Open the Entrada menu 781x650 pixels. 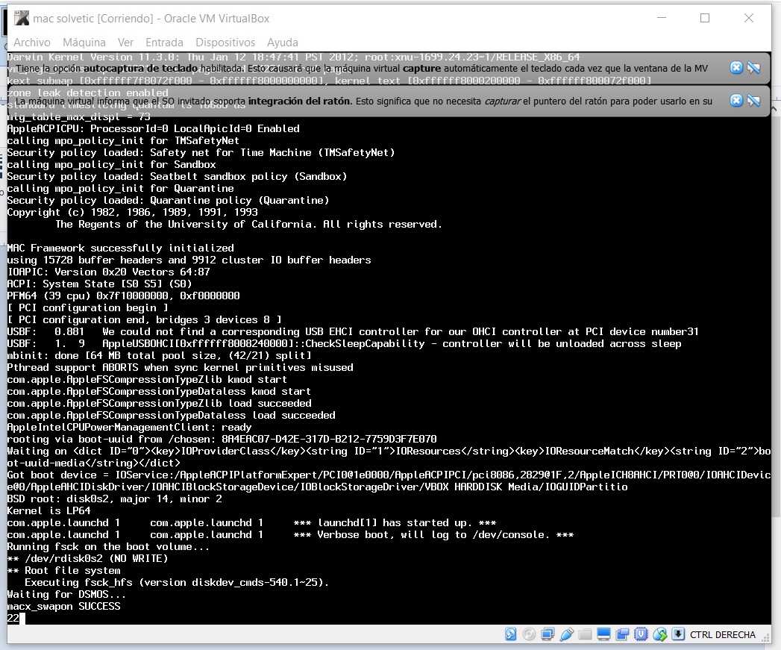point(164,43)
